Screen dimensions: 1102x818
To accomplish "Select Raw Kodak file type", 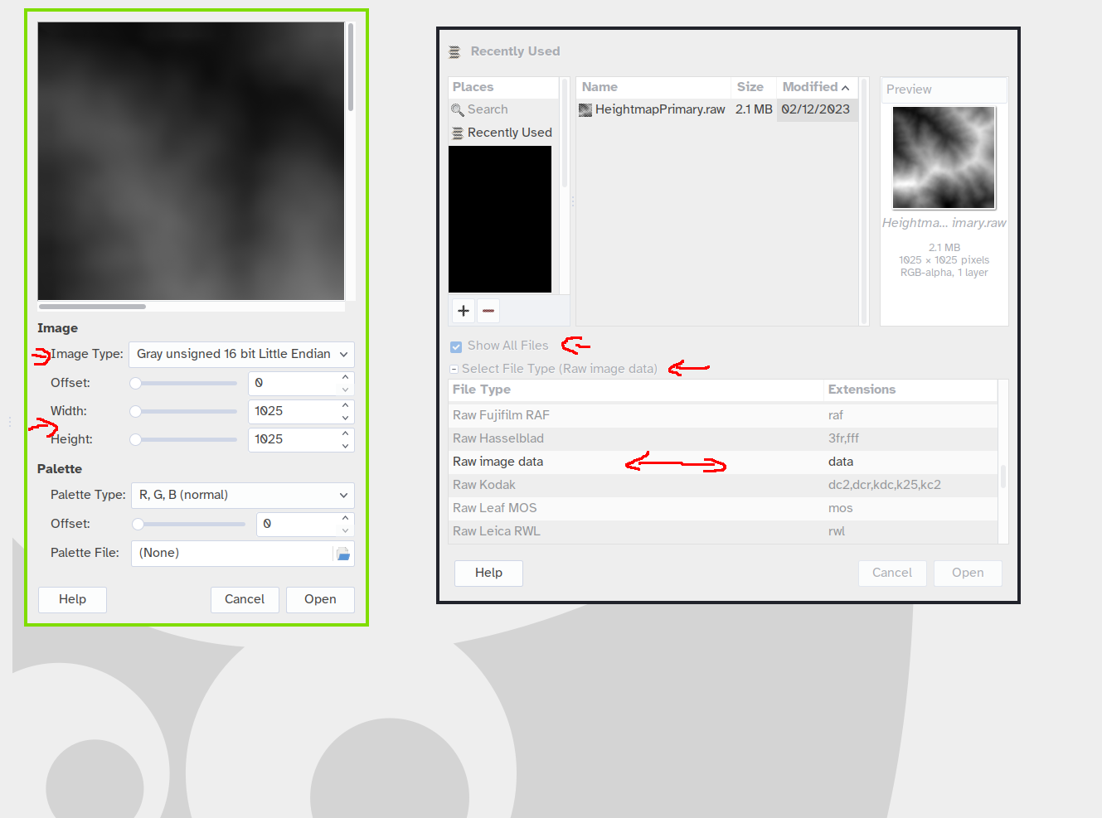I will point(484,485).
